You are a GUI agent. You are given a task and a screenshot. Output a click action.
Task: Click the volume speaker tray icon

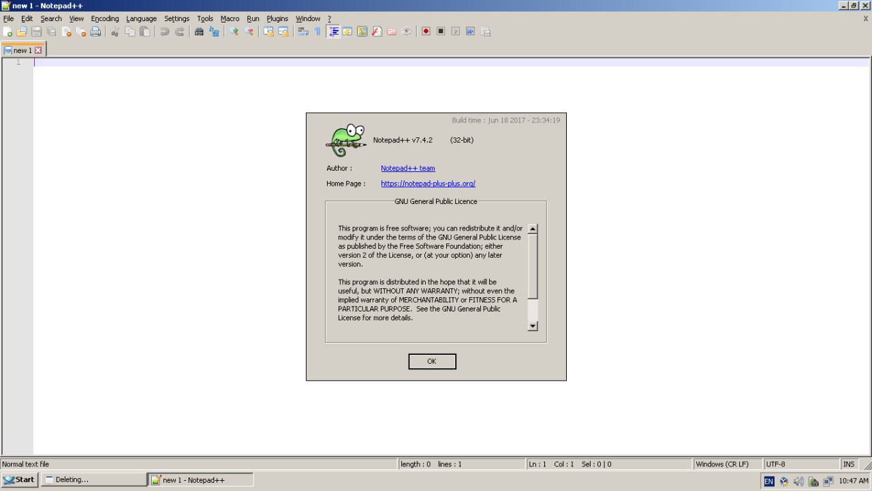(x=798, y=481)
